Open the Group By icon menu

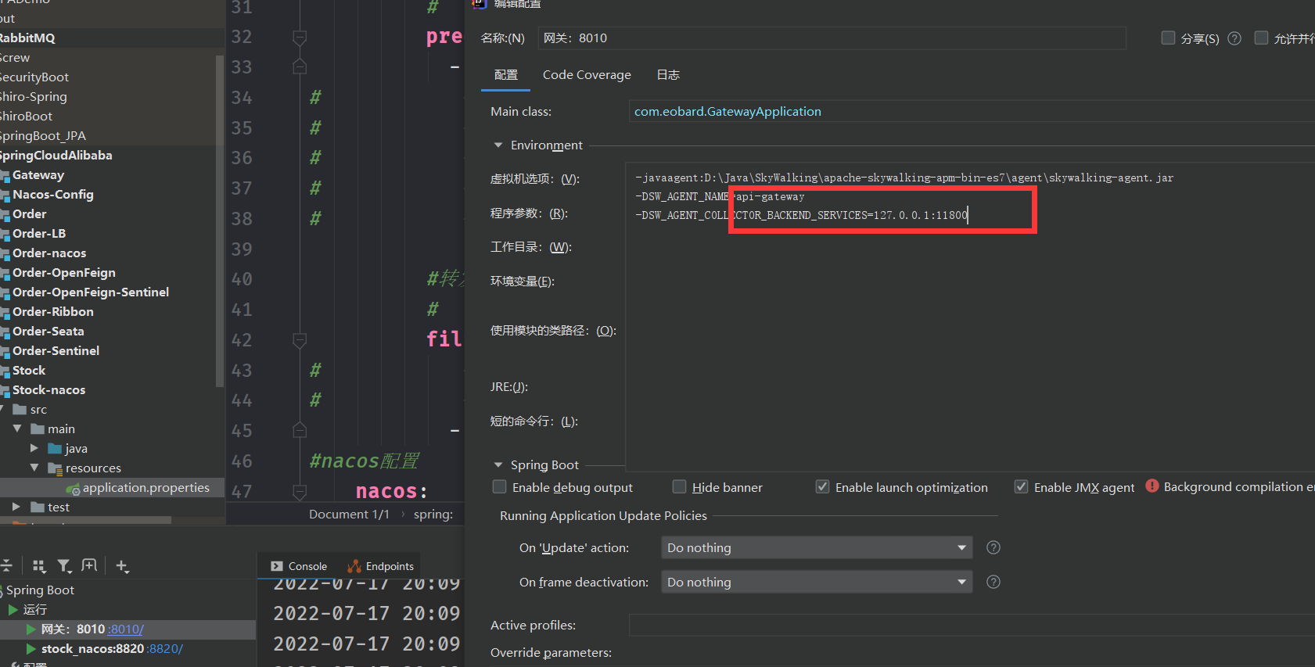point(39,565)
